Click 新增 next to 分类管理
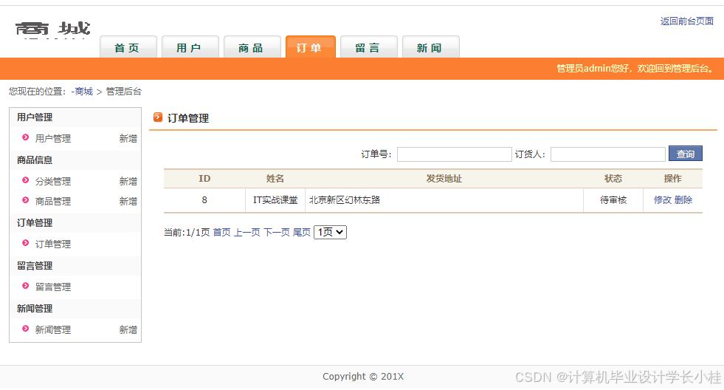 pyautogui.click(x=128, y=182)
